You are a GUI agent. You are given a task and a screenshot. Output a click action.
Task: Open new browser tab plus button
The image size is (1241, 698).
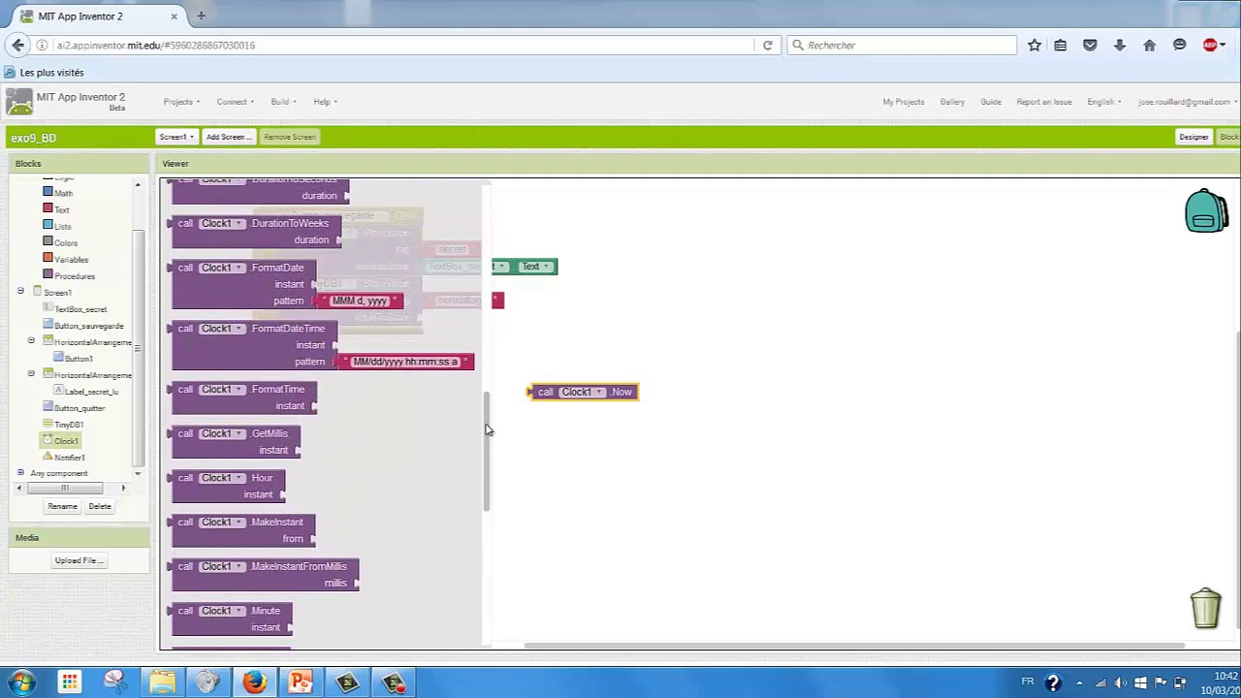tap(201, 16)
